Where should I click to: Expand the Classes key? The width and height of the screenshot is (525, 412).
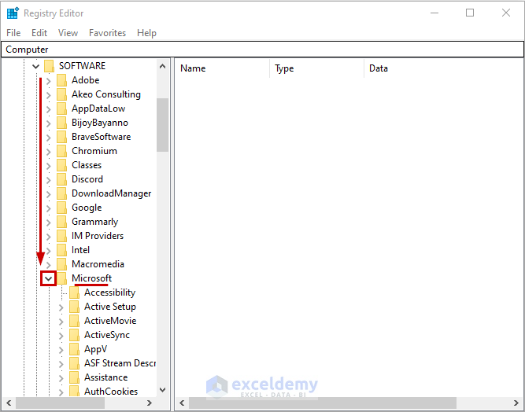click(49, 166)
